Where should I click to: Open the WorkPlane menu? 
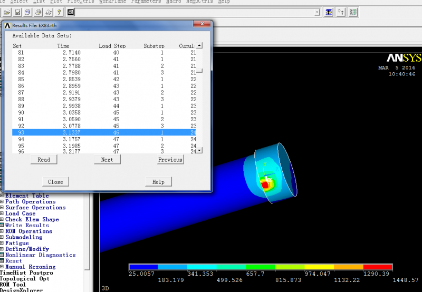click(112, 2)
